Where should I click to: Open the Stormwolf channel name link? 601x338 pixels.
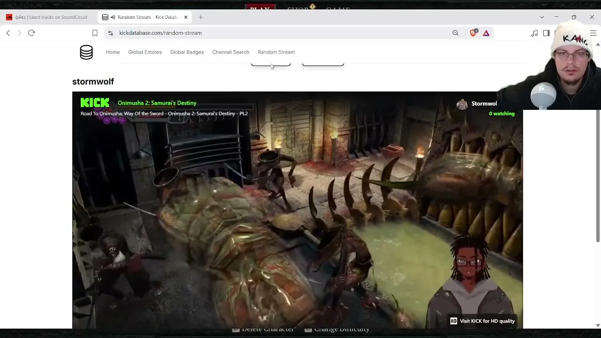[484, 104]
